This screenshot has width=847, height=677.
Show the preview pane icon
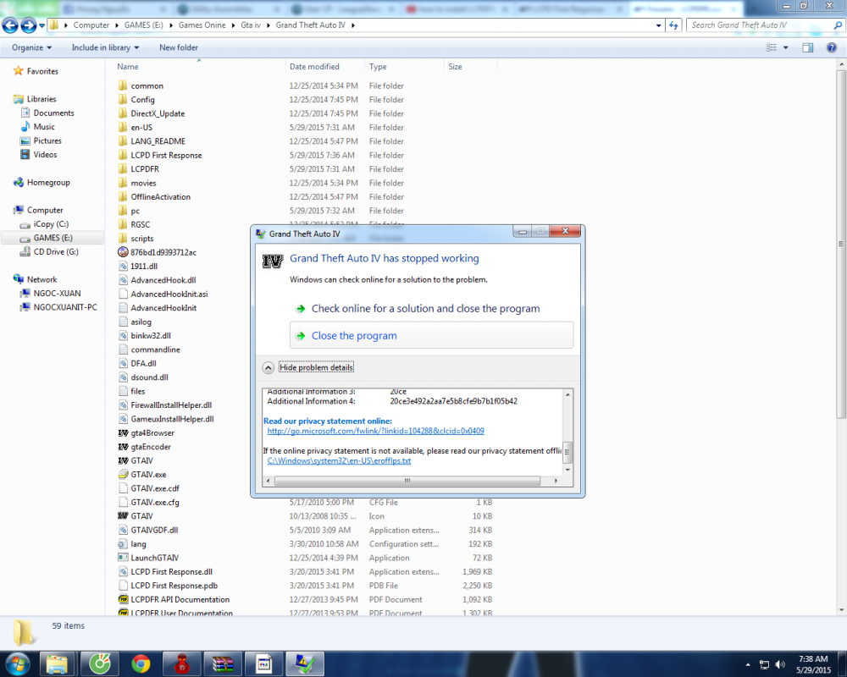click(807, 47)
